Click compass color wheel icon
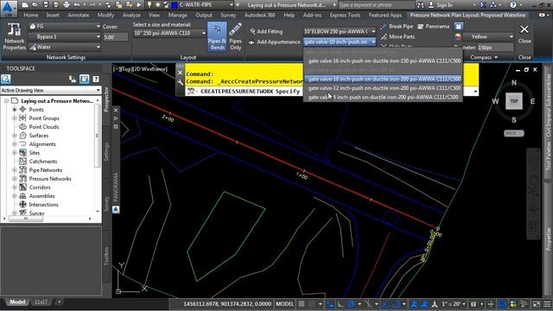553x311 pixels. (458, 36)
